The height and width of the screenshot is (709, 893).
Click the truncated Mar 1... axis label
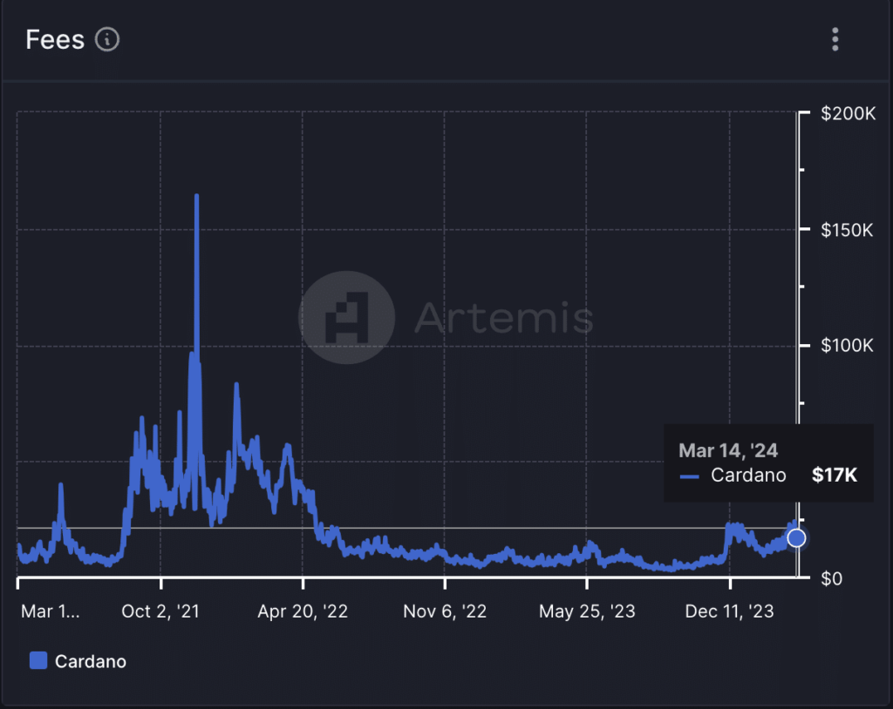click(x=50, y=611)
